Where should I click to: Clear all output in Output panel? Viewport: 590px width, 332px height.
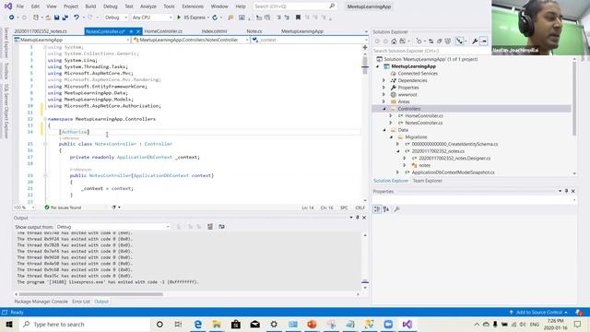[x=210, y=227]
